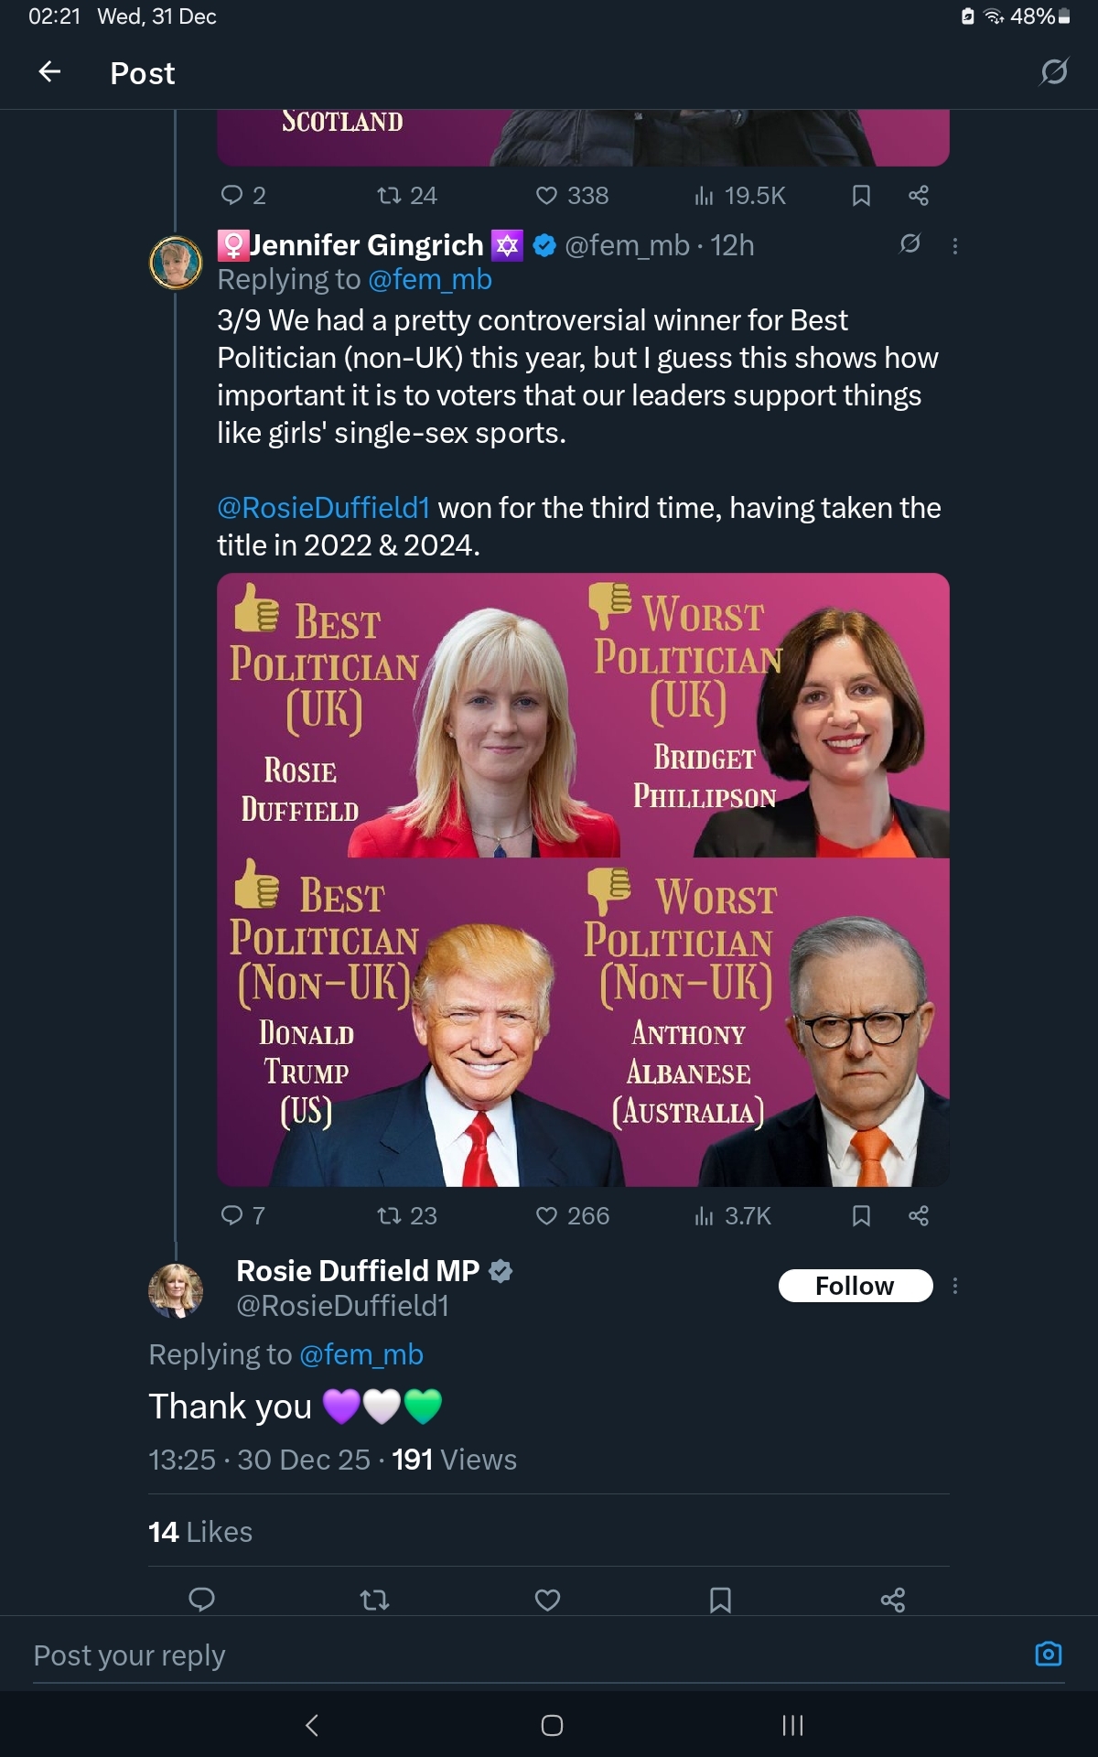
Task: Open the @RosieDuffield1 mention link
Action: coord(323,508)
